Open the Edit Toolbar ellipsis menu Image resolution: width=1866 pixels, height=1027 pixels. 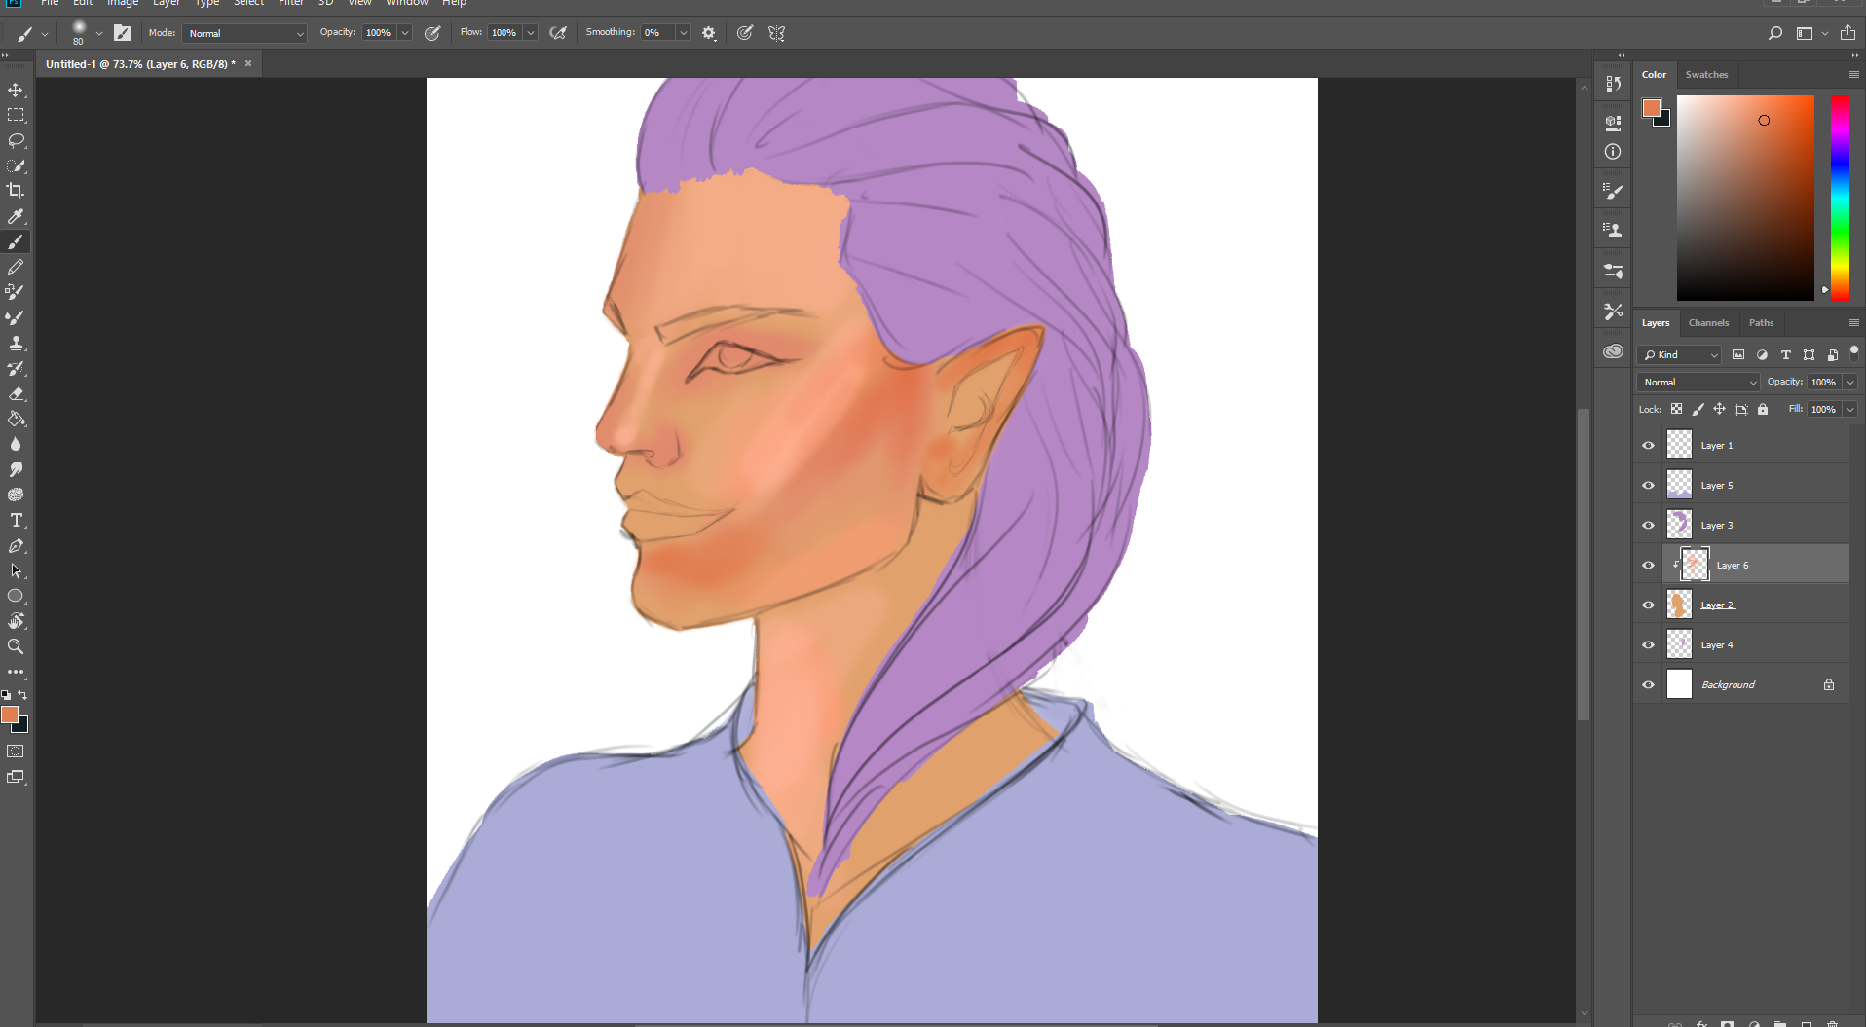16,672
